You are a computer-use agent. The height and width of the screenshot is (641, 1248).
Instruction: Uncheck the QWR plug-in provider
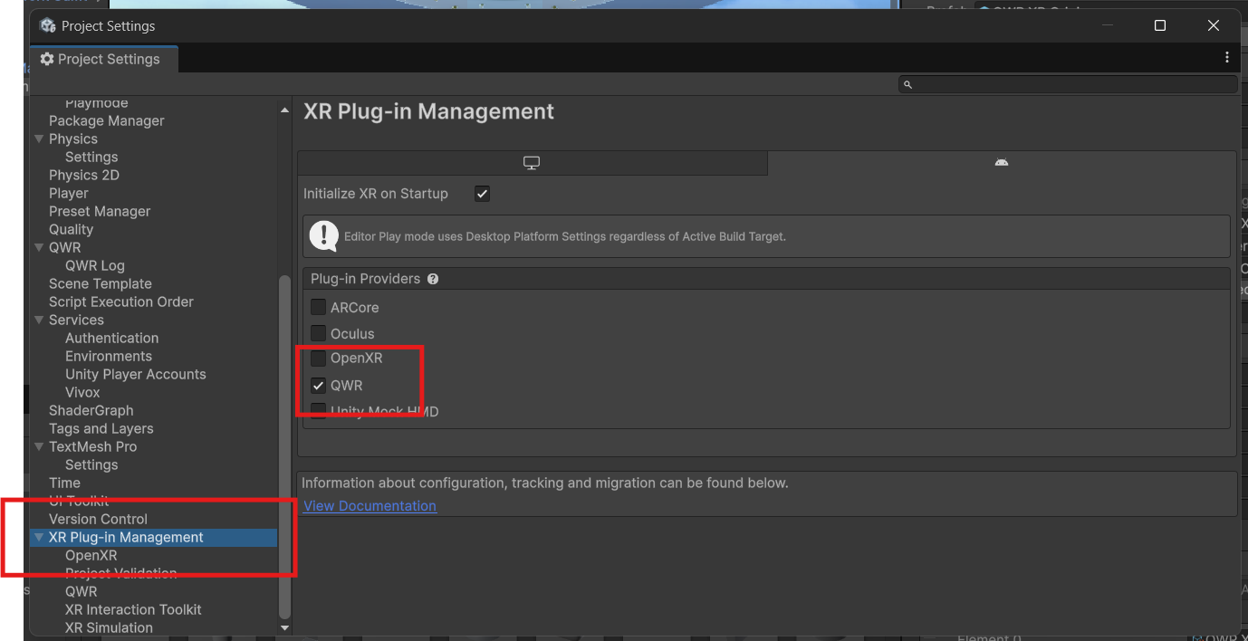318,386
